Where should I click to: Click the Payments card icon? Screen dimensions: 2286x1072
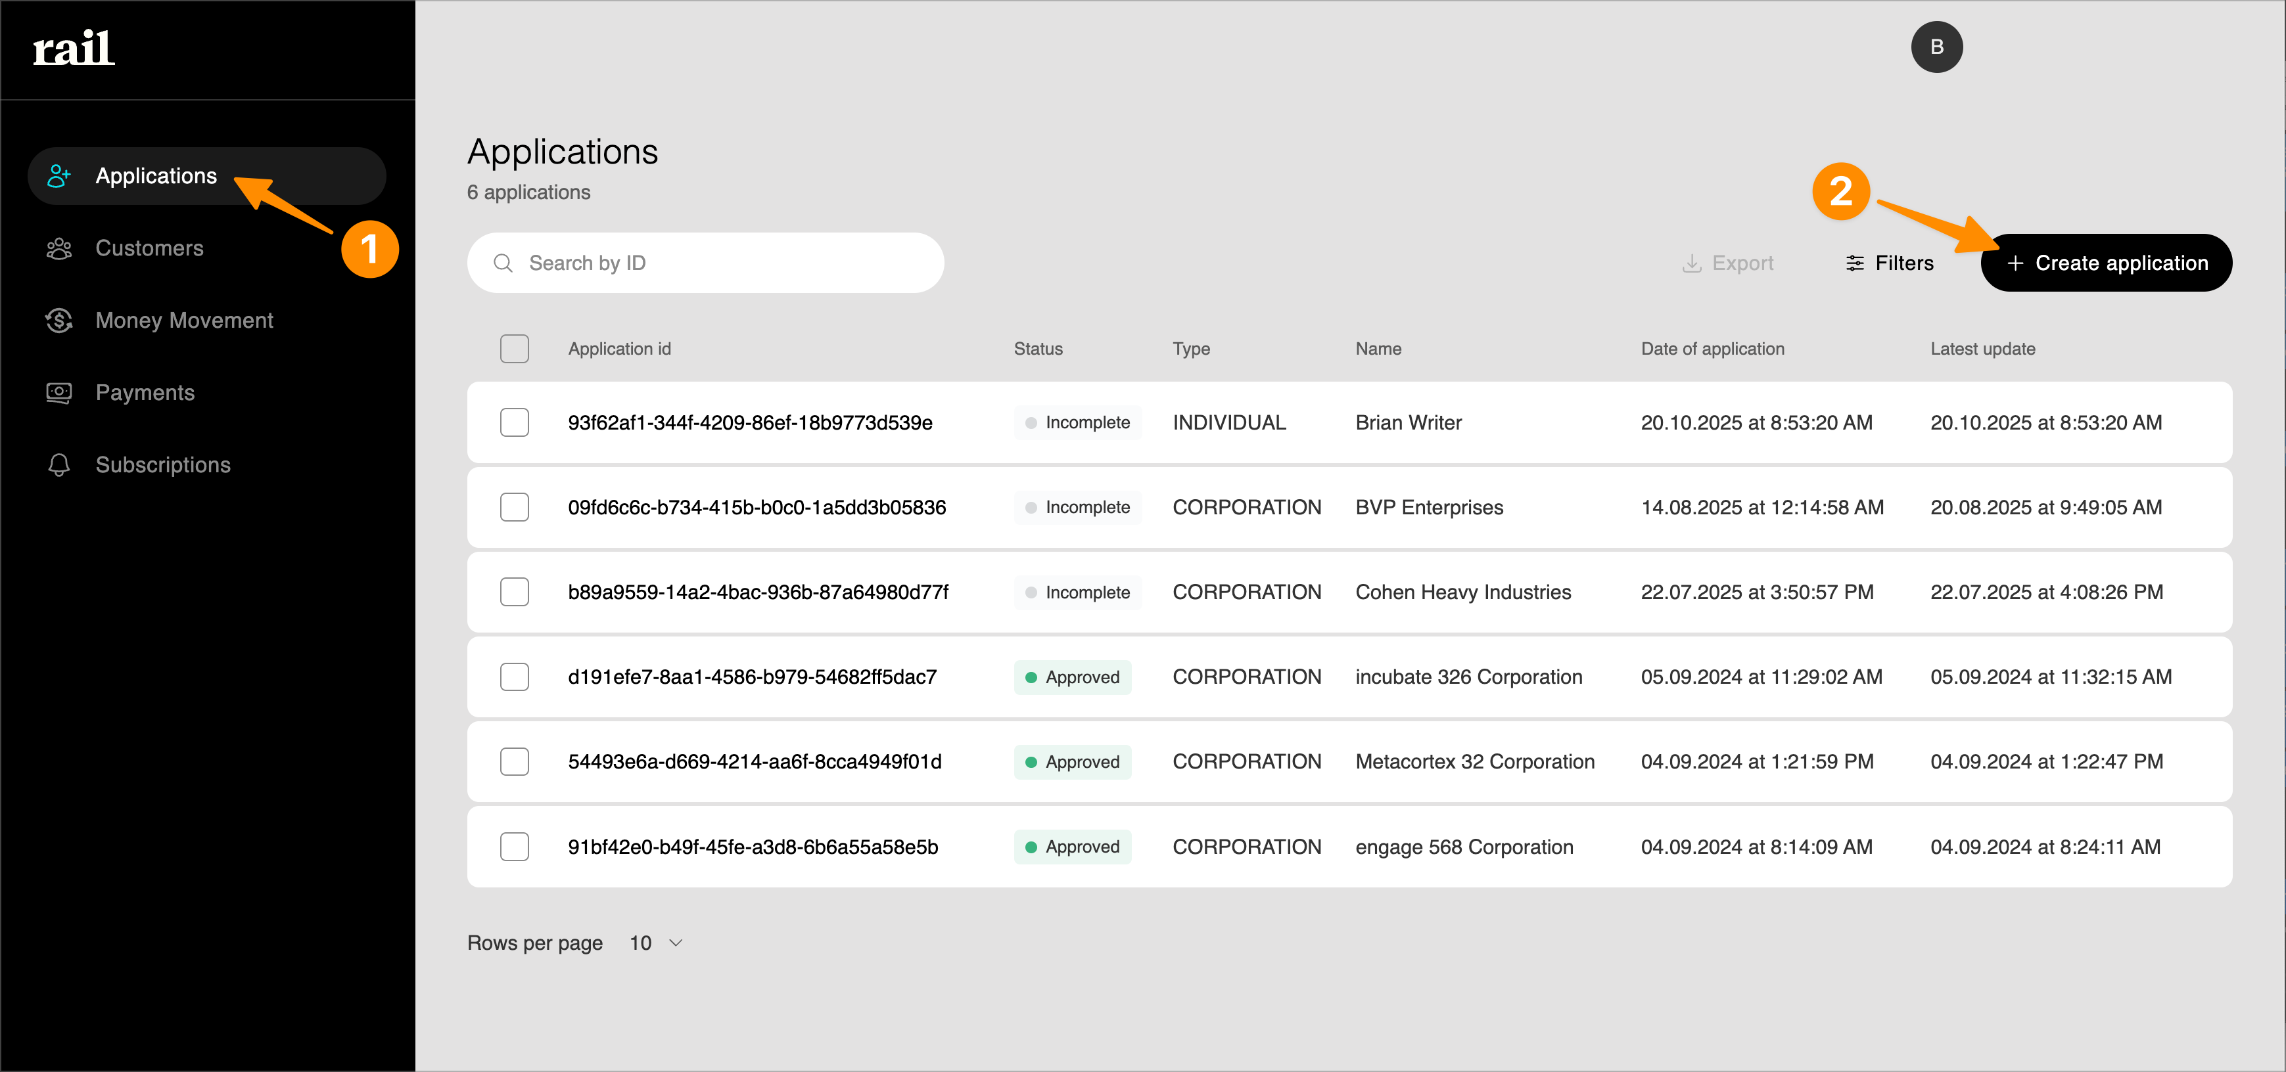coord(58,392)
